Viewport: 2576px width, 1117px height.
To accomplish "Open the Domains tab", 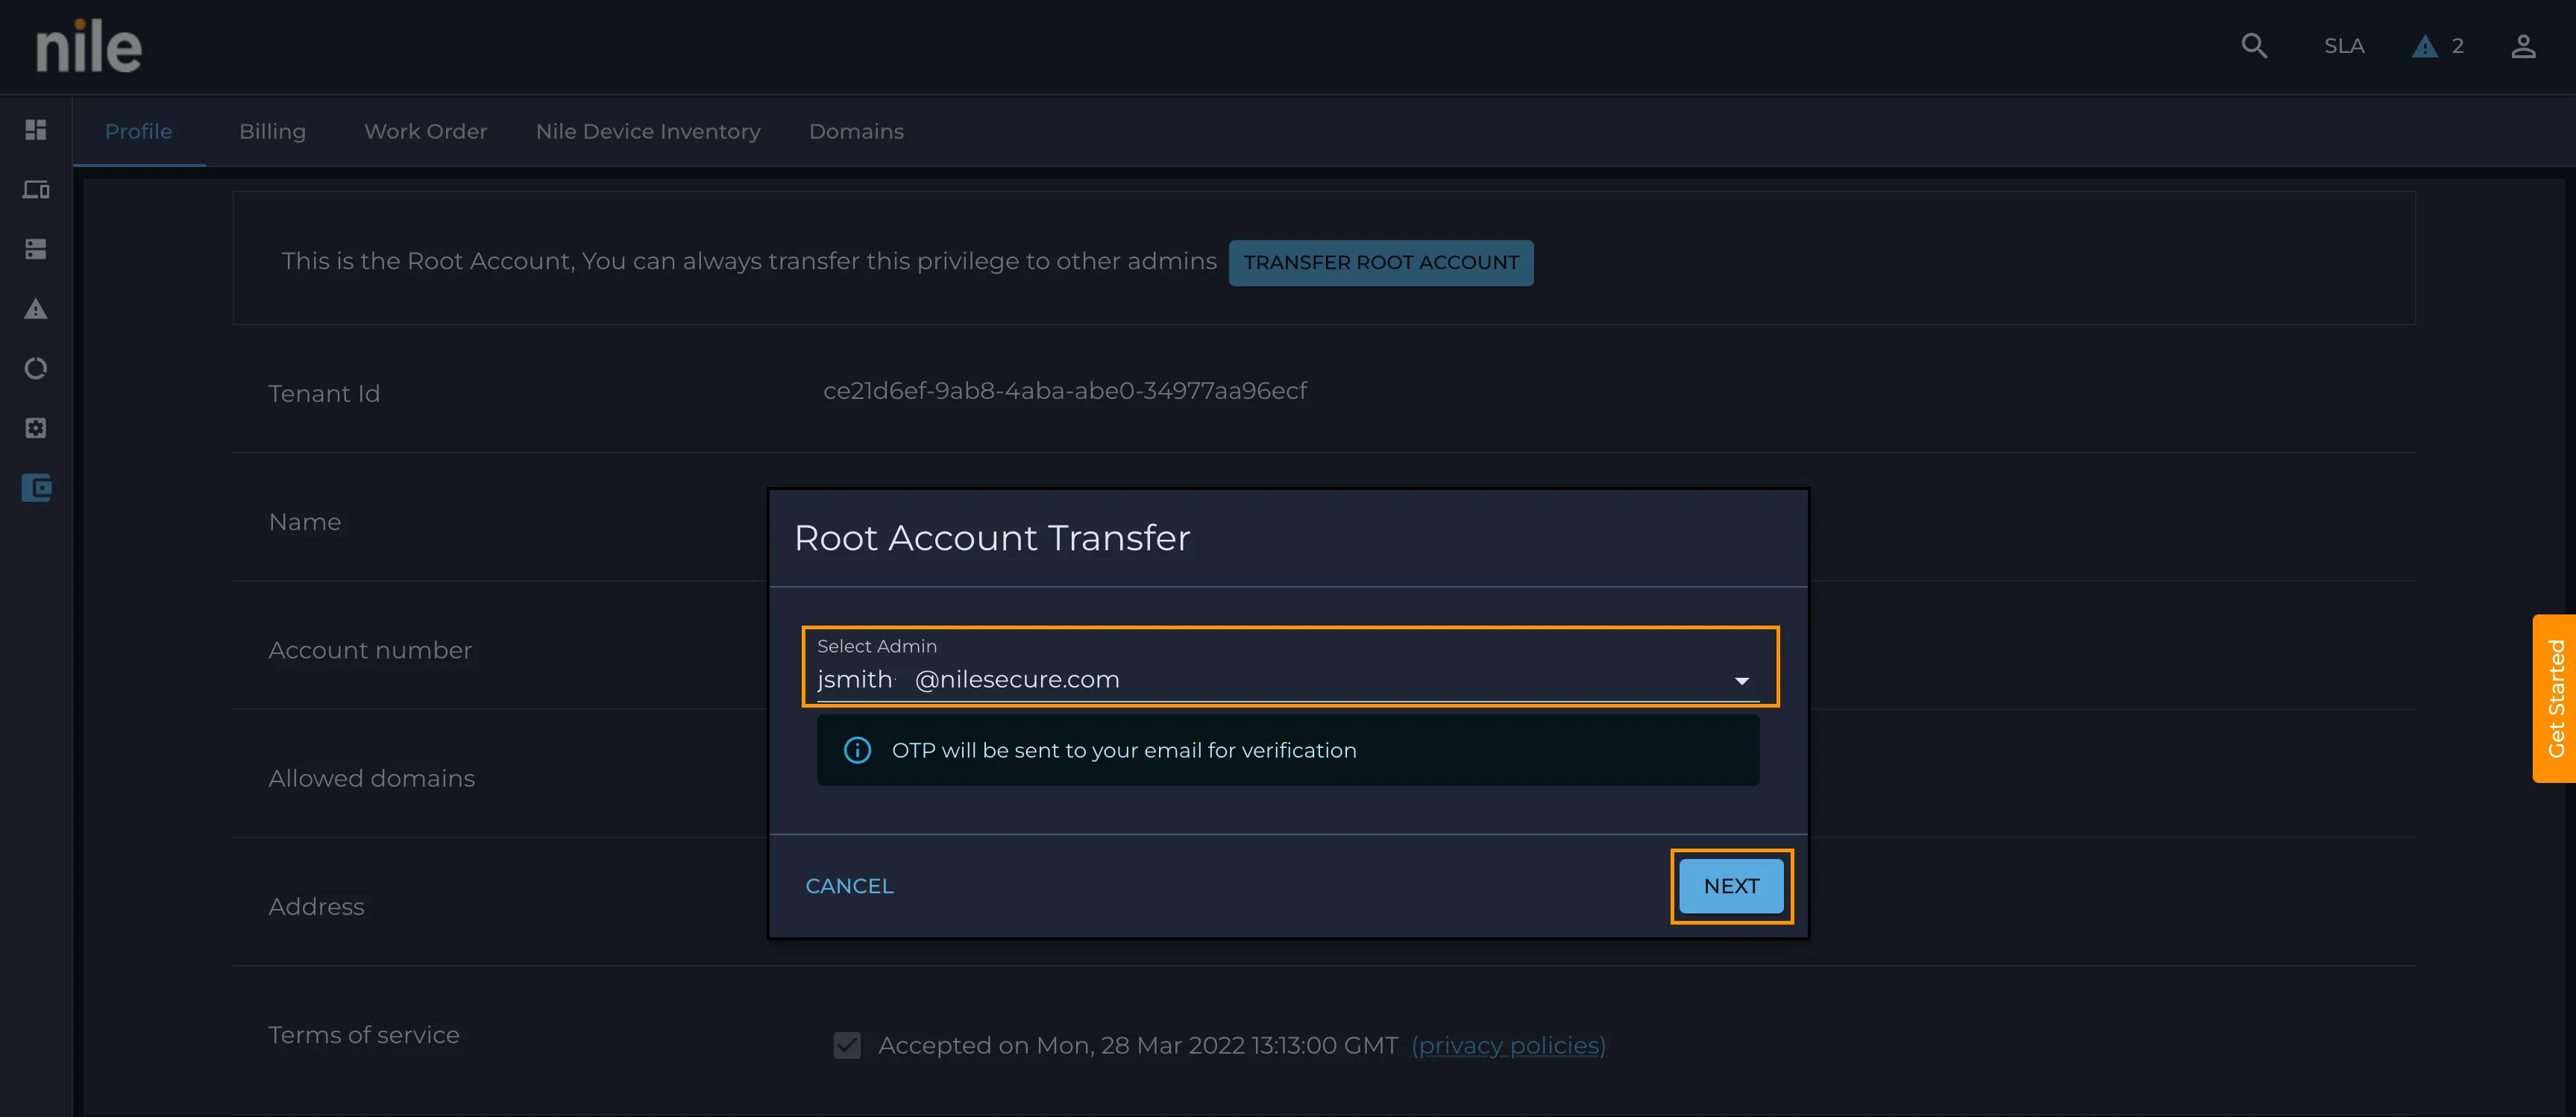I will tap(856, 132).
